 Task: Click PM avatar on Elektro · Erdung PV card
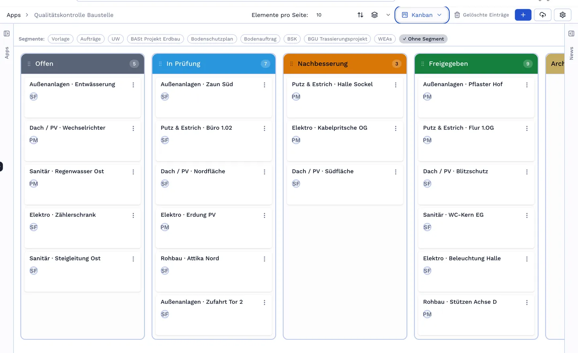click(165, 227)
